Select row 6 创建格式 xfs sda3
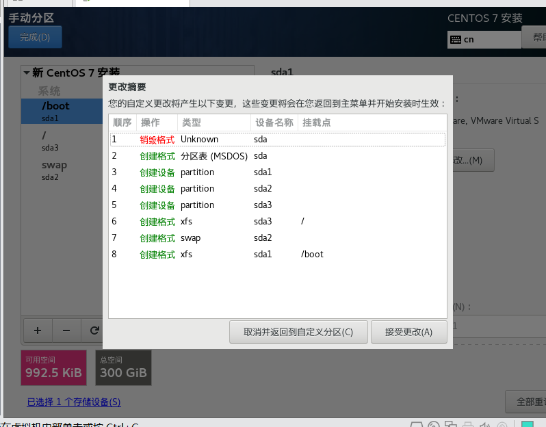 tap(278, 221)
